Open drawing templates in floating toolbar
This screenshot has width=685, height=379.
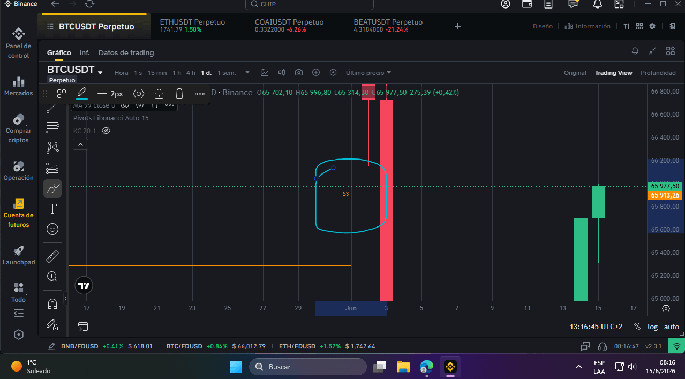point(62,94)
